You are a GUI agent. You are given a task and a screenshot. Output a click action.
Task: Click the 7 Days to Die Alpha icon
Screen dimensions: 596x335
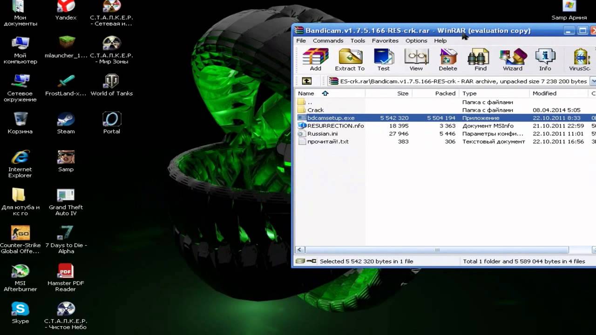pos(66,240)
